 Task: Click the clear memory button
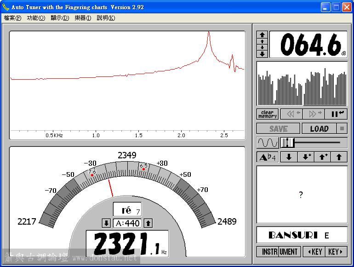tap(267, 114)
